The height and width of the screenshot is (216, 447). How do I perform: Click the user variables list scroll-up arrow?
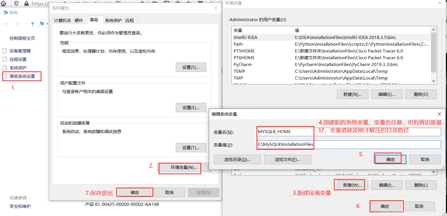coord(434,30)
